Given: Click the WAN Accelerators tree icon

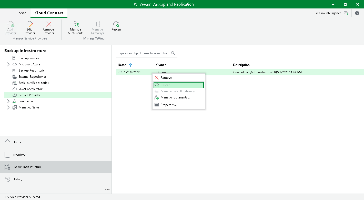Looking at the screenshot, I should [14, 89].
